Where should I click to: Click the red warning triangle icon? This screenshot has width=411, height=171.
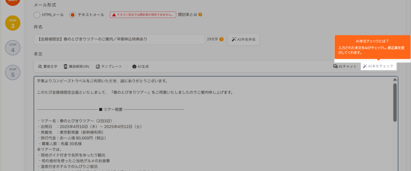[x=114, y=15]
